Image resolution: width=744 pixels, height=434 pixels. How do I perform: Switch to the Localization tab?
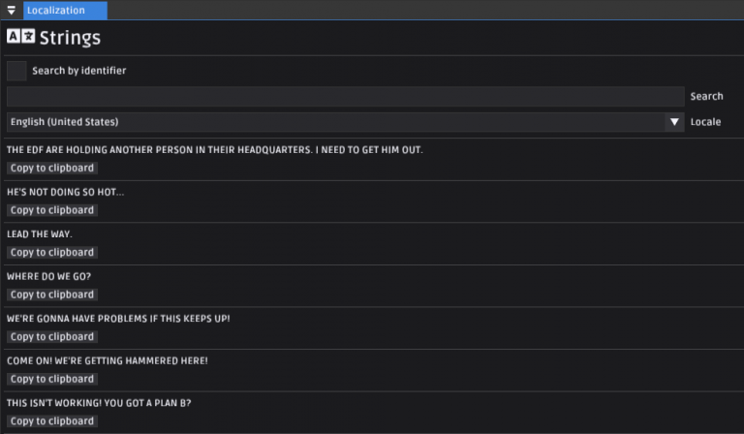(64, 11)
